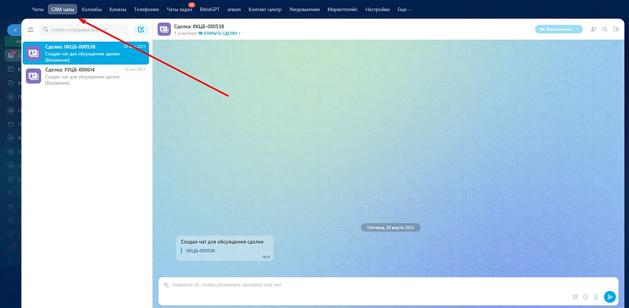Screen dimensions: 629x308
Task: Click the ОКЦБ-000538 link in message
Action: [x=200, y=250]
